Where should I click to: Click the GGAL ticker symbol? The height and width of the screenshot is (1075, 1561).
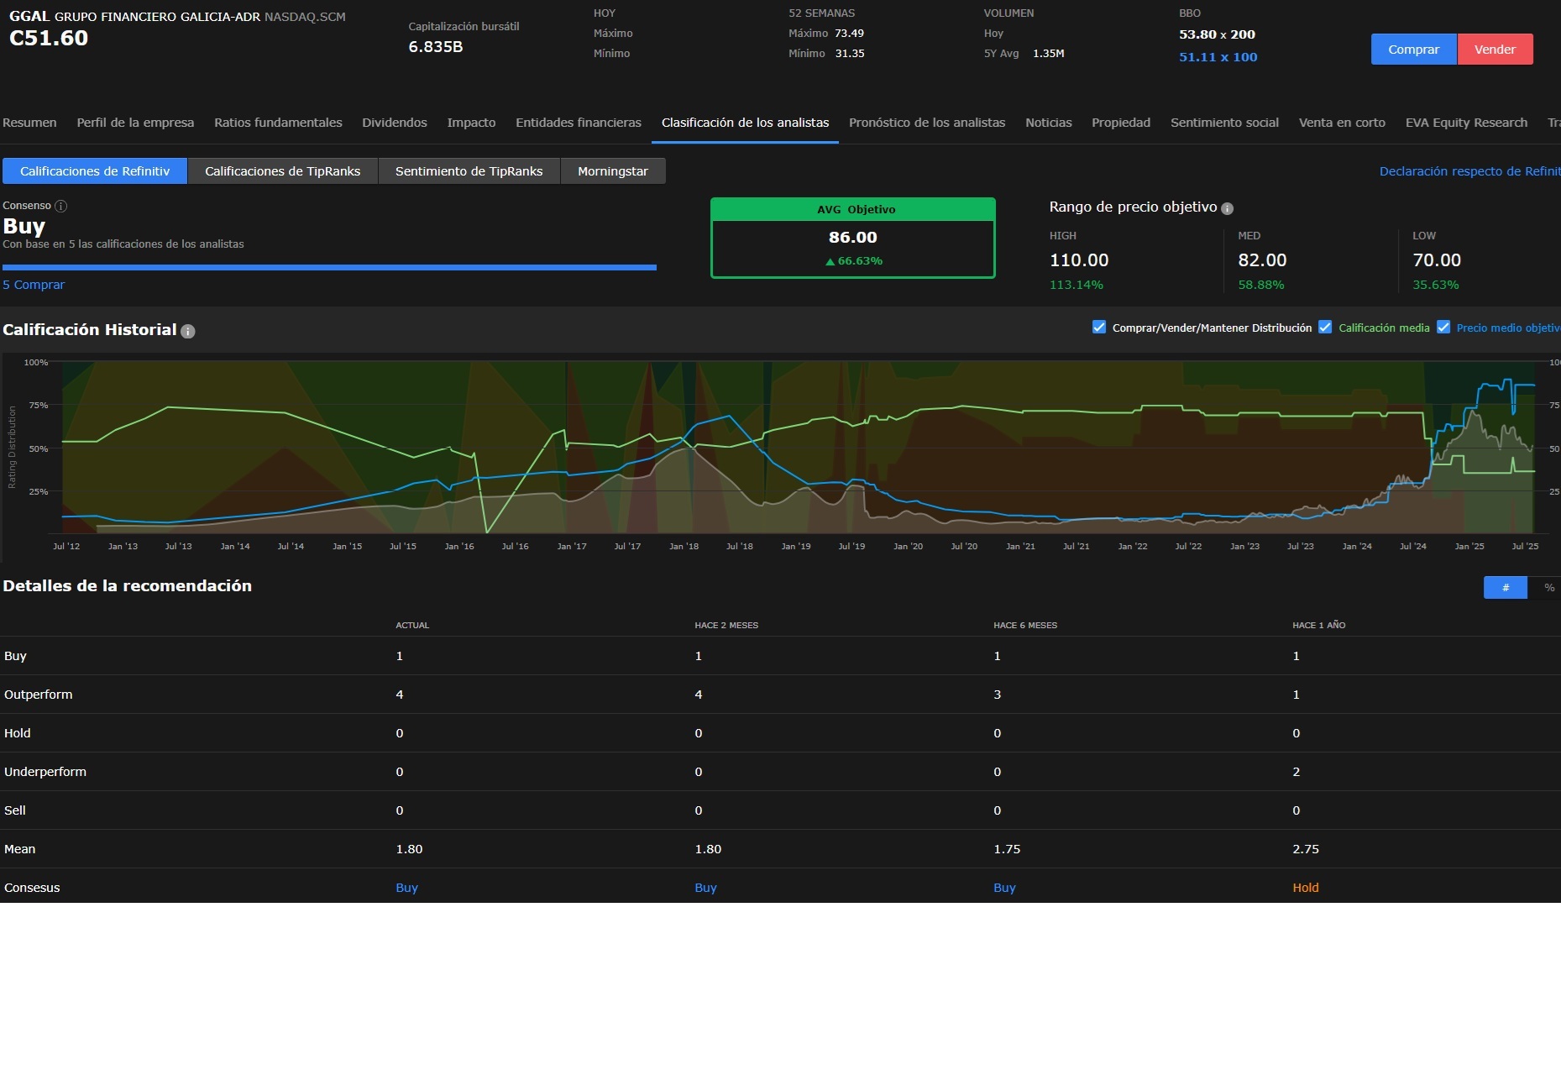click(x=29, y=17)
